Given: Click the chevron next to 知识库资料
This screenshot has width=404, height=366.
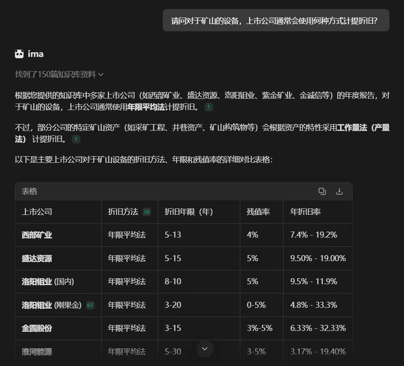Looking at the screenshot, I should pyautogui.click(x=101, y=74).
